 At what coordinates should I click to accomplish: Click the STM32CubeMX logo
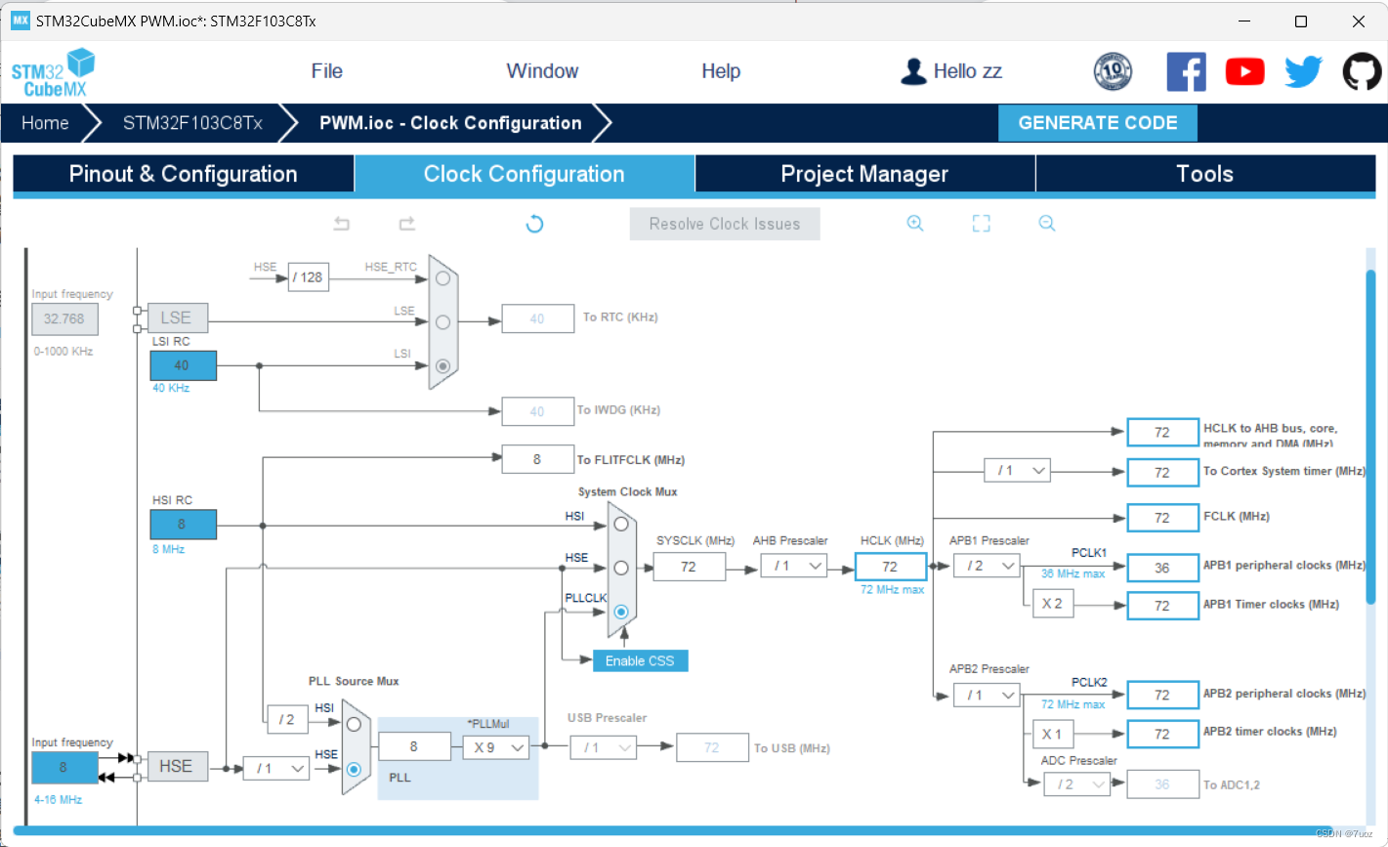pos(54,72)
